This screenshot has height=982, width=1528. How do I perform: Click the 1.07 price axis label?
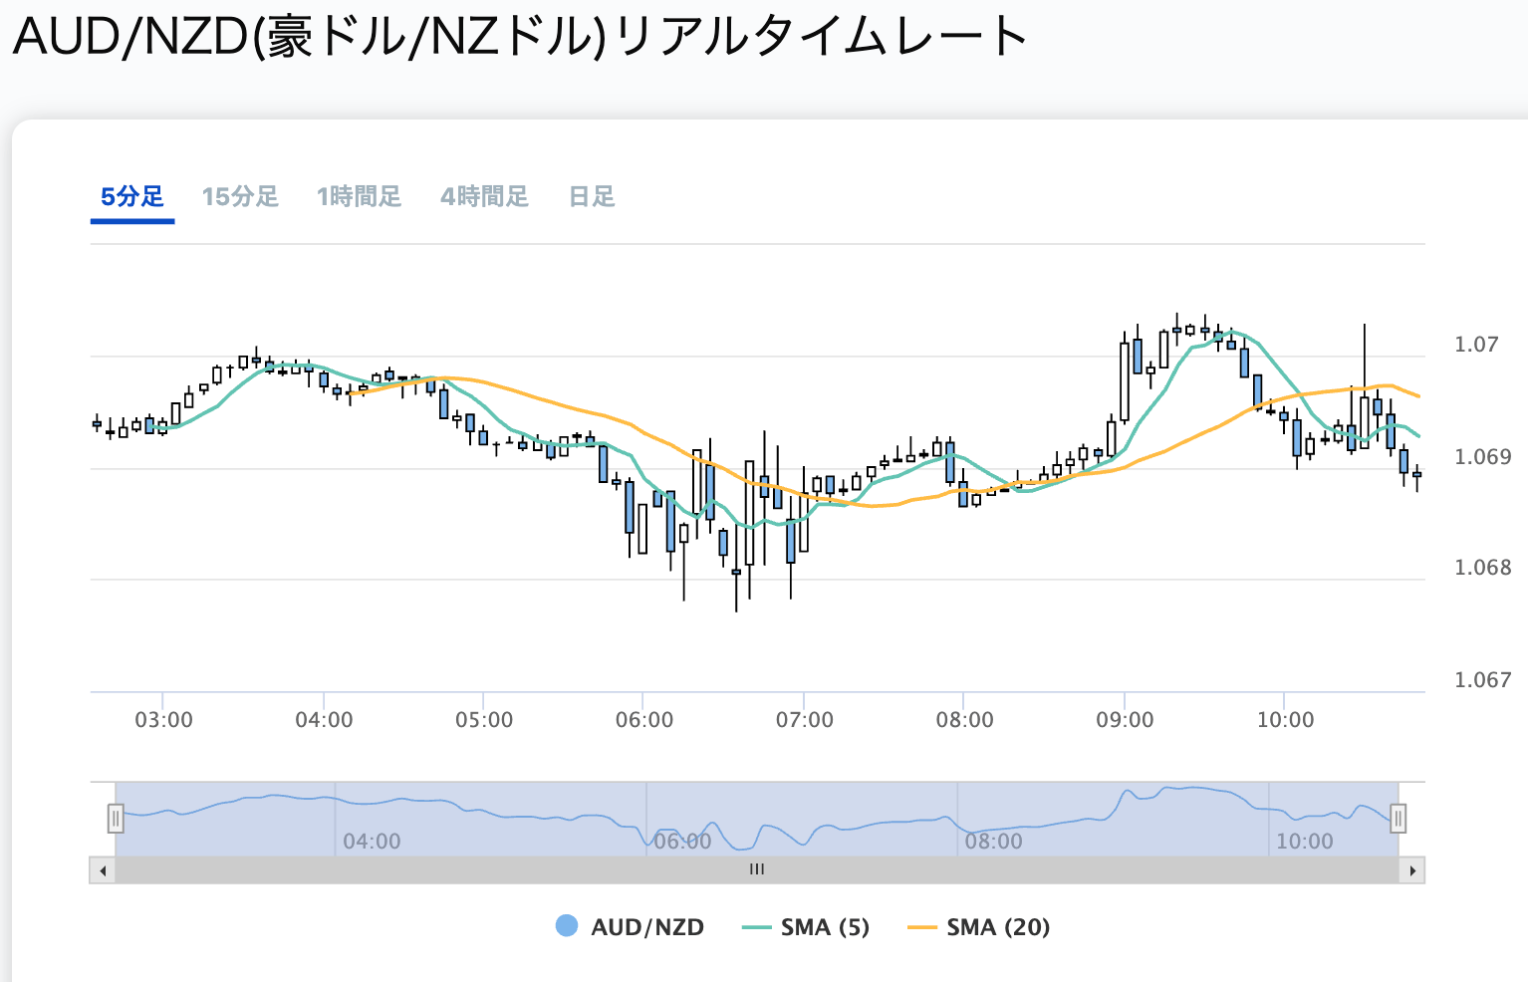point(1476,345)
